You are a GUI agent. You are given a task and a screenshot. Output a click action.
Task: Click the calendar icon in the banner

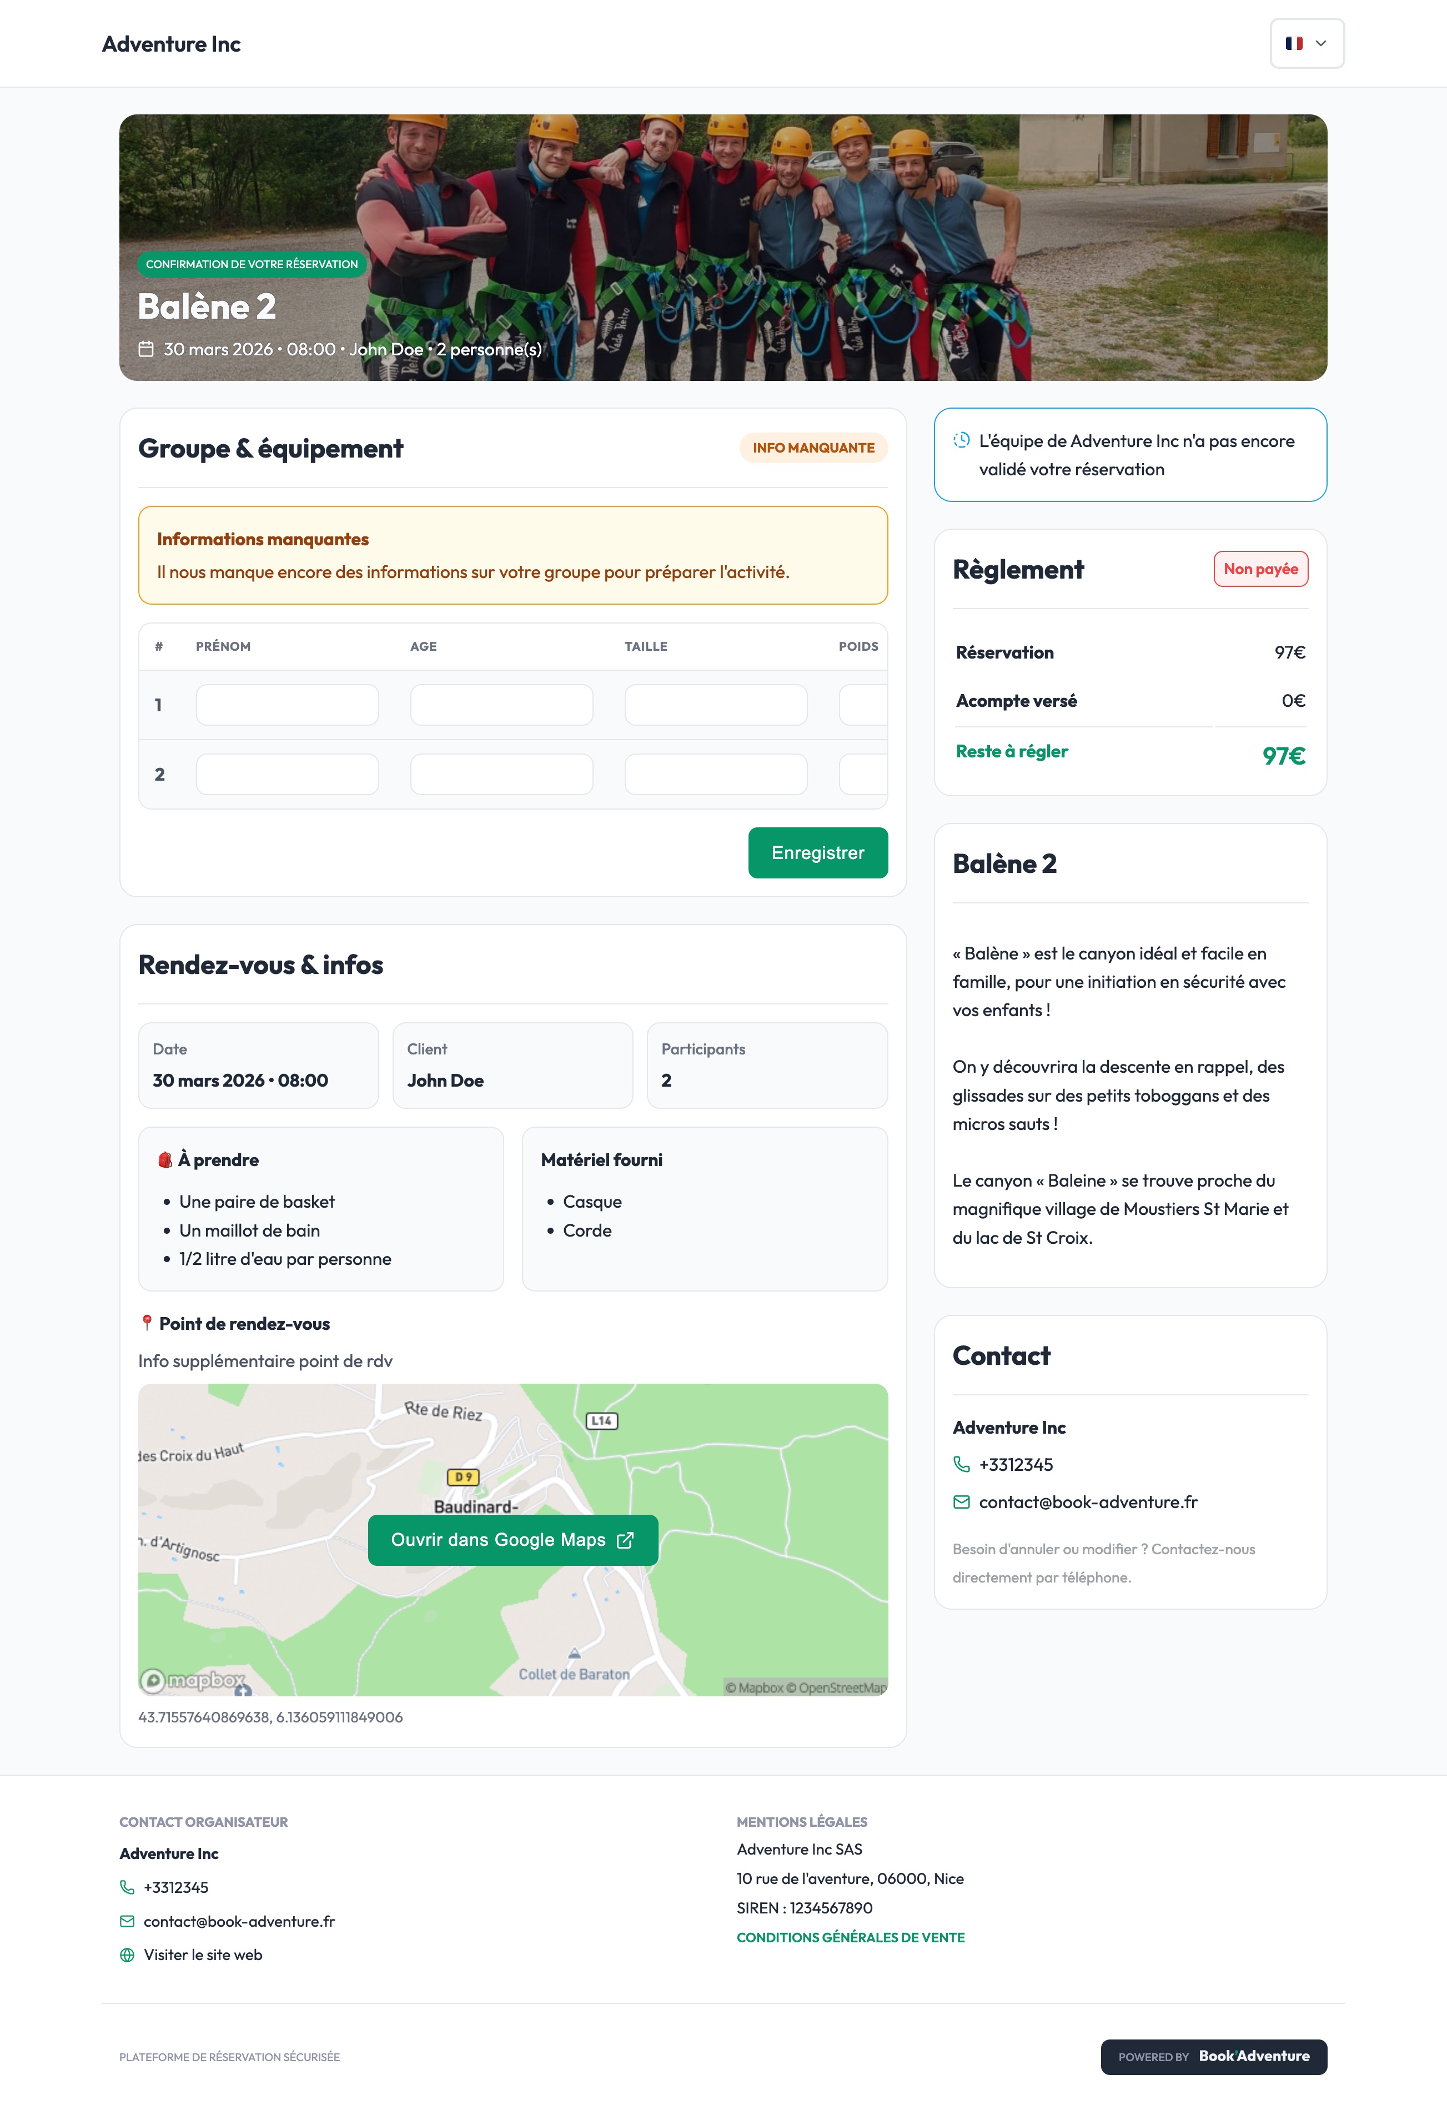click(145, 348)
